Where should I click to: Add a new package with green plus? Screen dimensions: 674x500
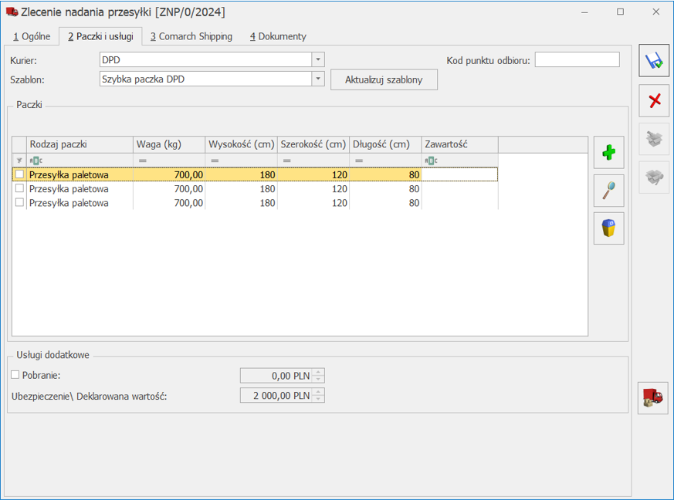pyautogui.click(x=608, y=153)
